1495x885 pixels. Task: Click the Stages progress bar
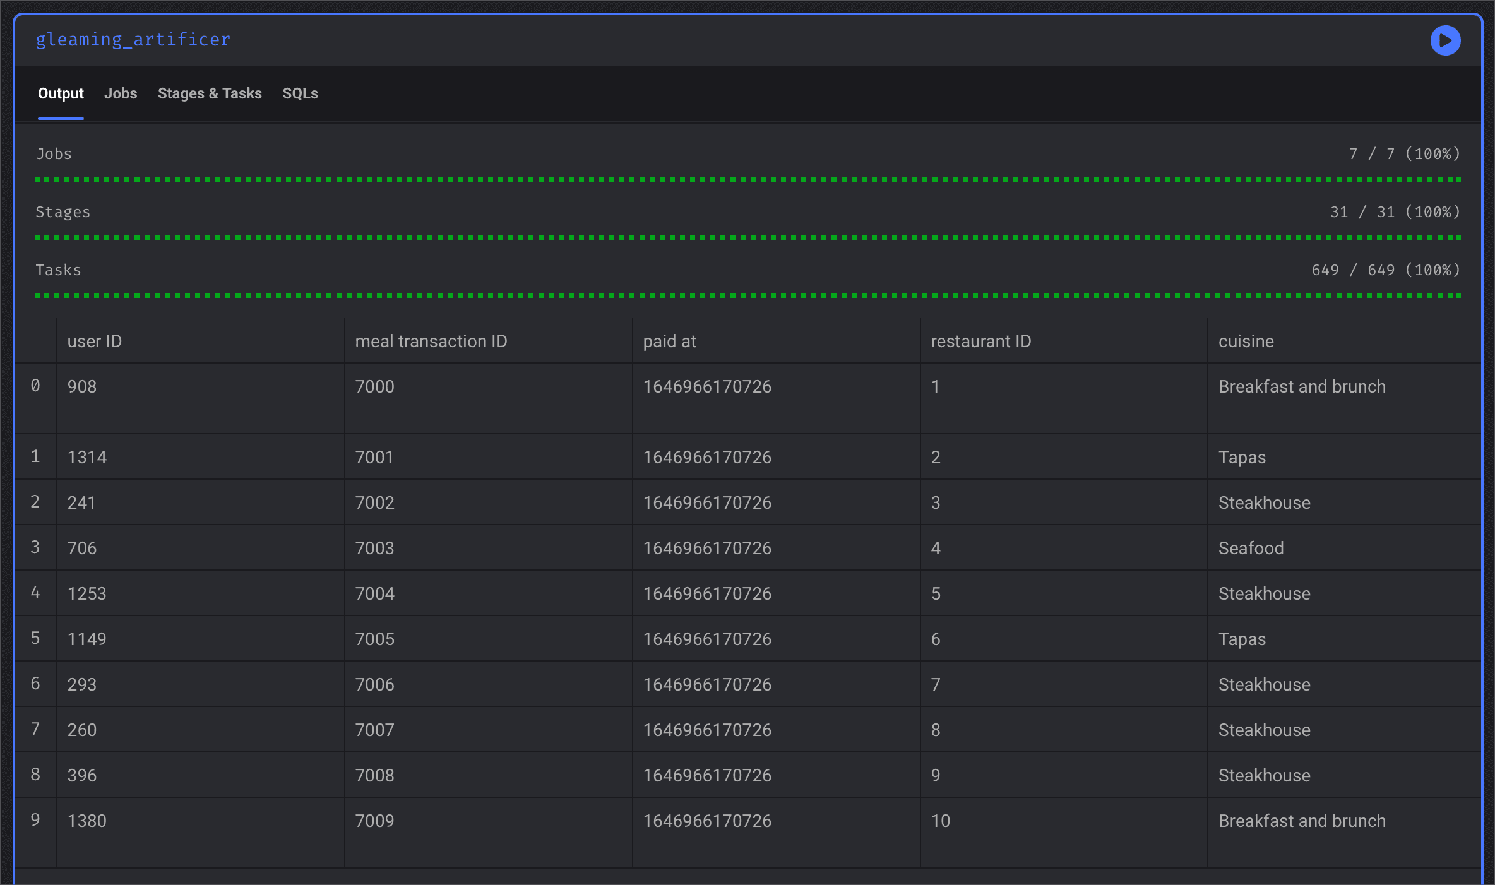pos(747,237)
